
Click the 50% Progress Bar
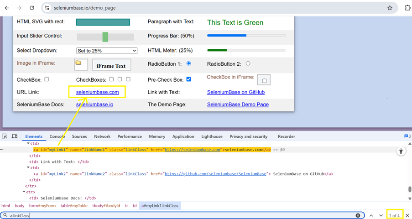246,35
